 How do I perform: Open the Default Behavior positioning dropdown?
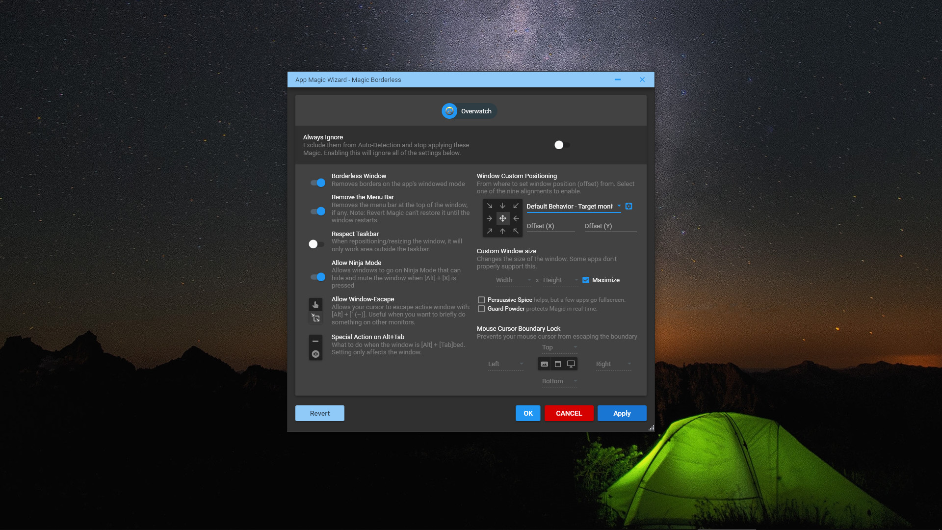pos(573,206)
